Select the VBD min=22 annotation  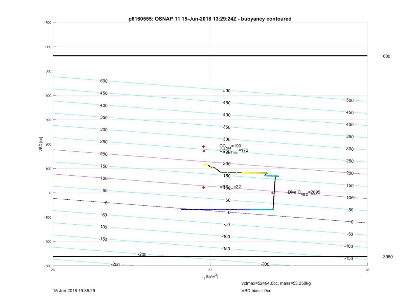[x=230, y=187]
